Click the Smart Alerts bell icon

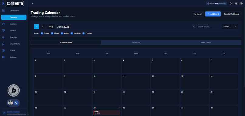pyautogui.click(x=3, y=44)
